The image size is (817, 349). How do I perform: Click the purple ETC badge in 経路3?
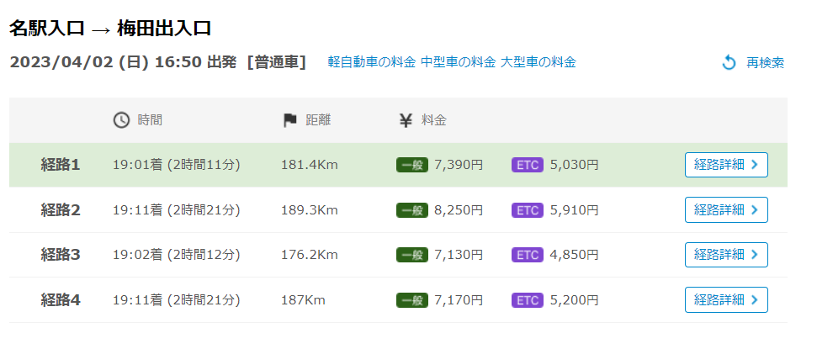[x=528, y=254]
